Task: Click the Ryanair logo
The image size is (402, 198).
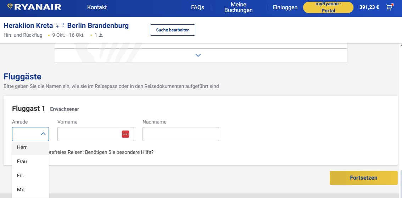Action: (x=34, y=7)
